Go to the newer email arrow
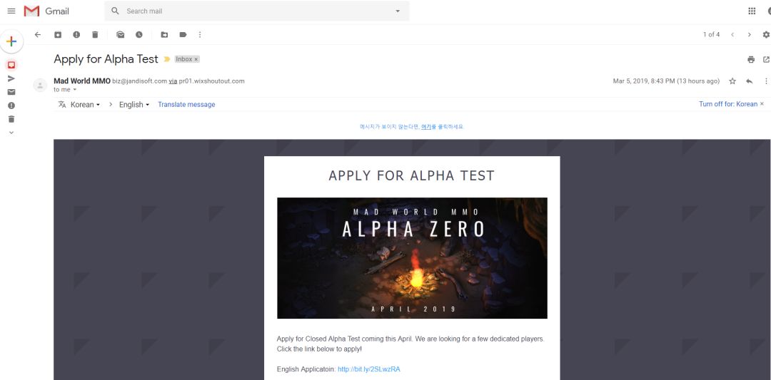771x380 pixels. coord(732,34)
